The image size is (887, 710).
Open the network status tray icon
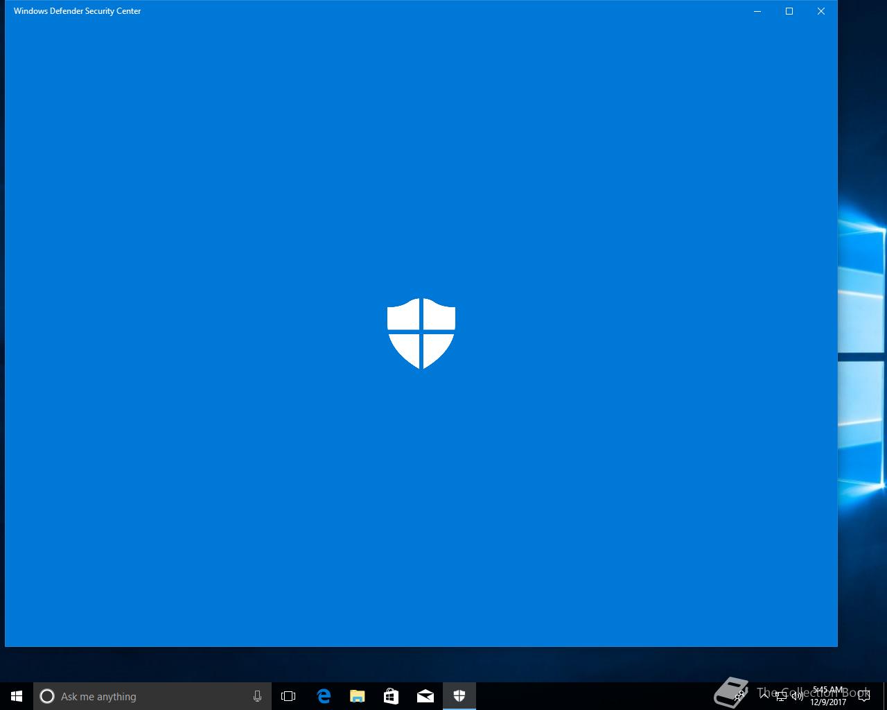coord(781,696)
